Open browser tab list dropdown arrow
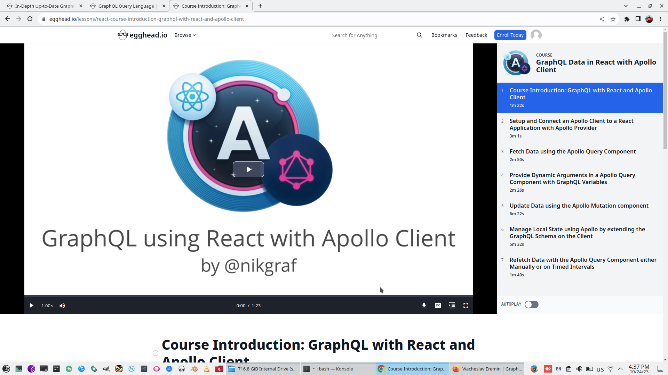Image resolution: width=668 pixels, height=375 pixels. click(626, 6)
